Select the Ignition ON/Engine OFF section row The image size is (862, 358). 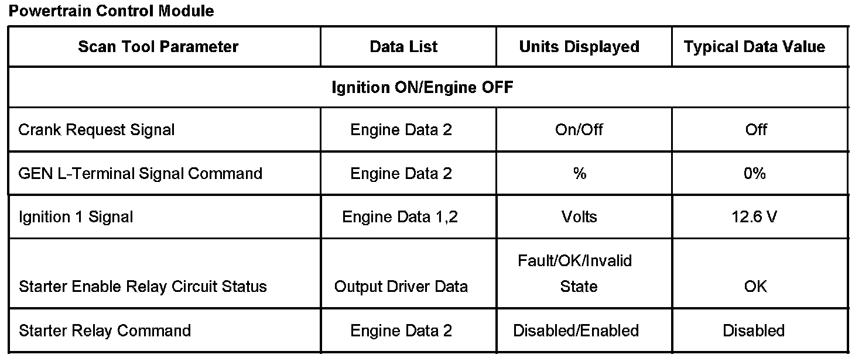point(422,88)
